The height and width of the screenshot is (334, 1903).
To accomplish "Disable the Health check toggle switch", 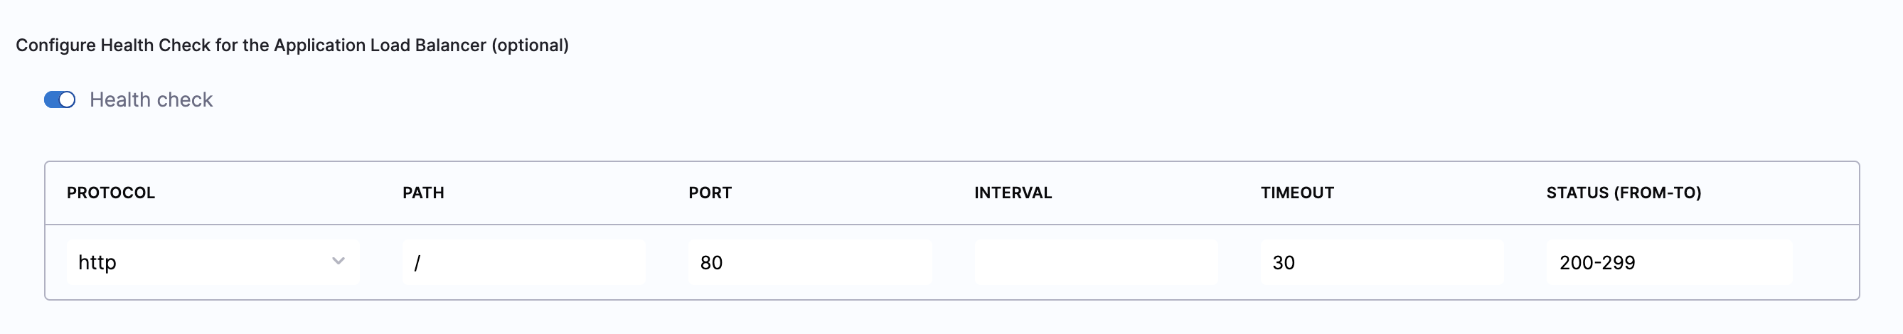I will tap(59, 99).
